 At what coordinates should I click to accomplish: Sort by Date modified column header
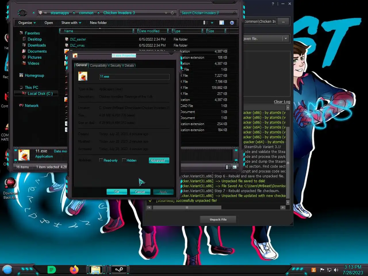(153, 31)
